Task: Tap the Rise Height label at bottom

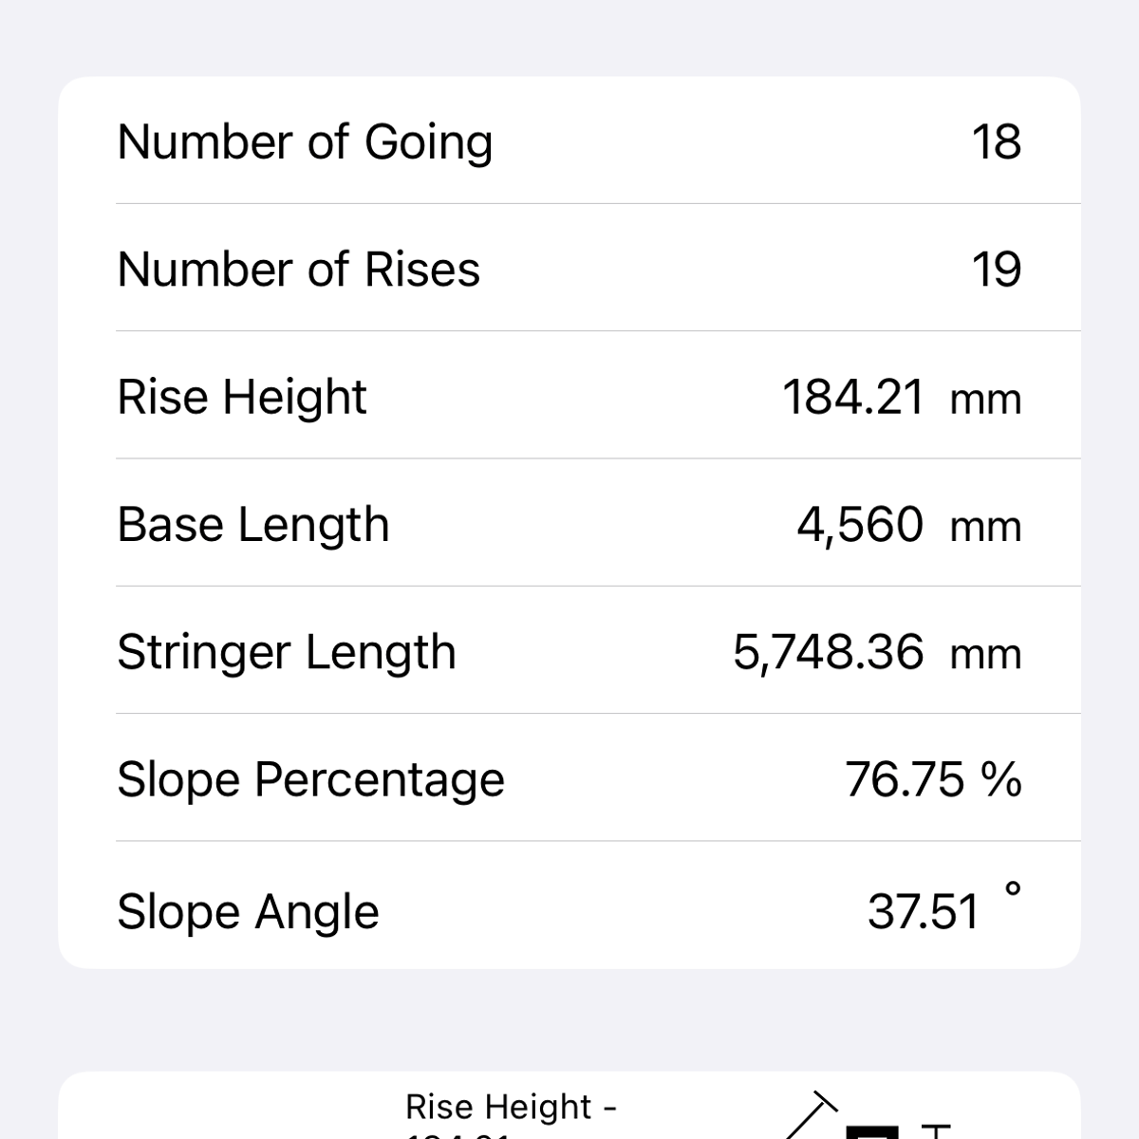Action: tap(513, 1106)
